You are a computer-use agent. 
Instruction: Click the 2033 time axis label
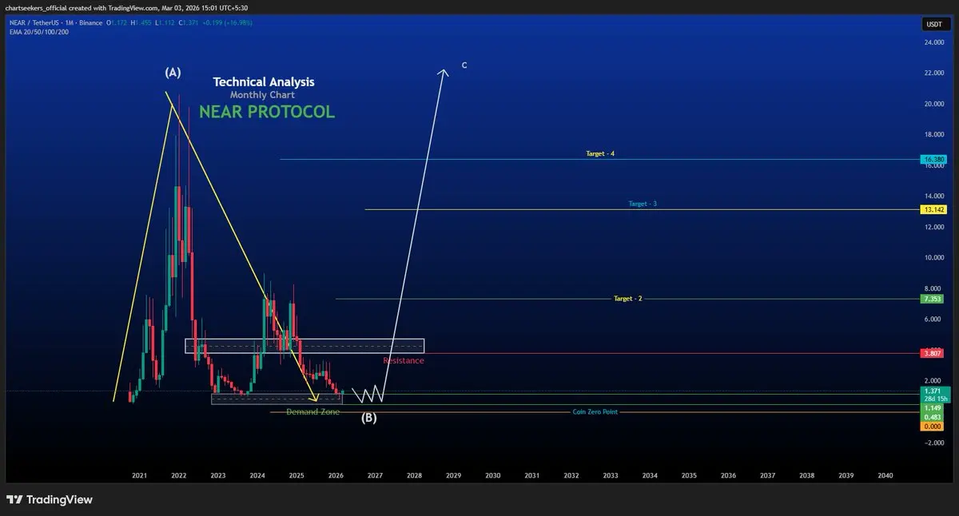[611, 475]
